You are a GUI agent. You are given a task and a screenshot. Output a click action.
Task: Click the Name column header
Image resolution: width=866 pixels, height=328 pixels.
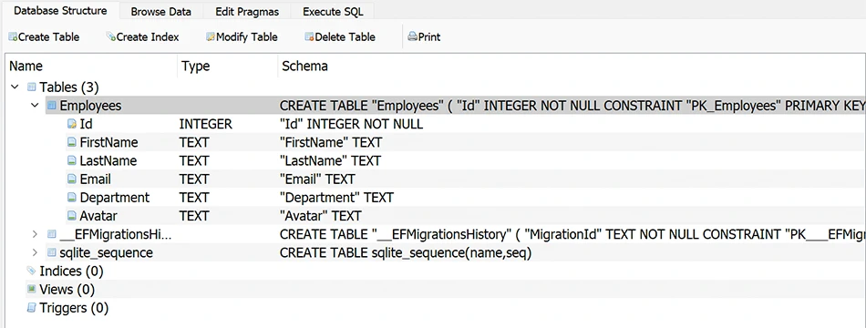[90, 67]
